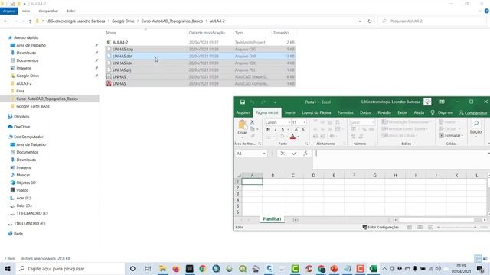Refresh the File Explorer folder view
Viewport: 490px width, 275px height.
click(370, 21)
